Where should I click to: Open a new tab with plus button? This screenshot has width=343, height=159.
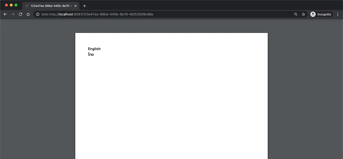[85, 6]
